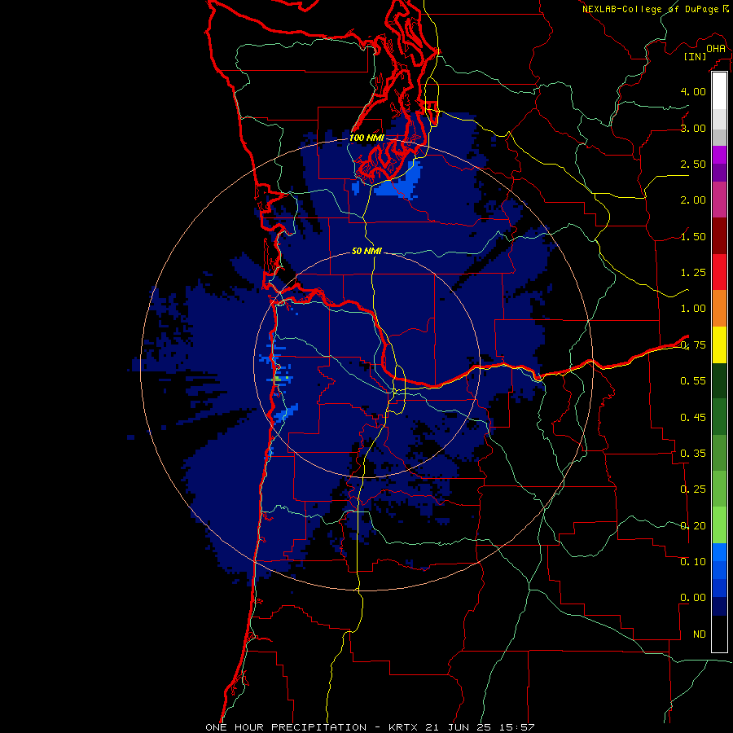This screenshot has width=733, height=733.
Task: Click the white 4.00 inch legend swatch
Action: click(x=719, y=90)
